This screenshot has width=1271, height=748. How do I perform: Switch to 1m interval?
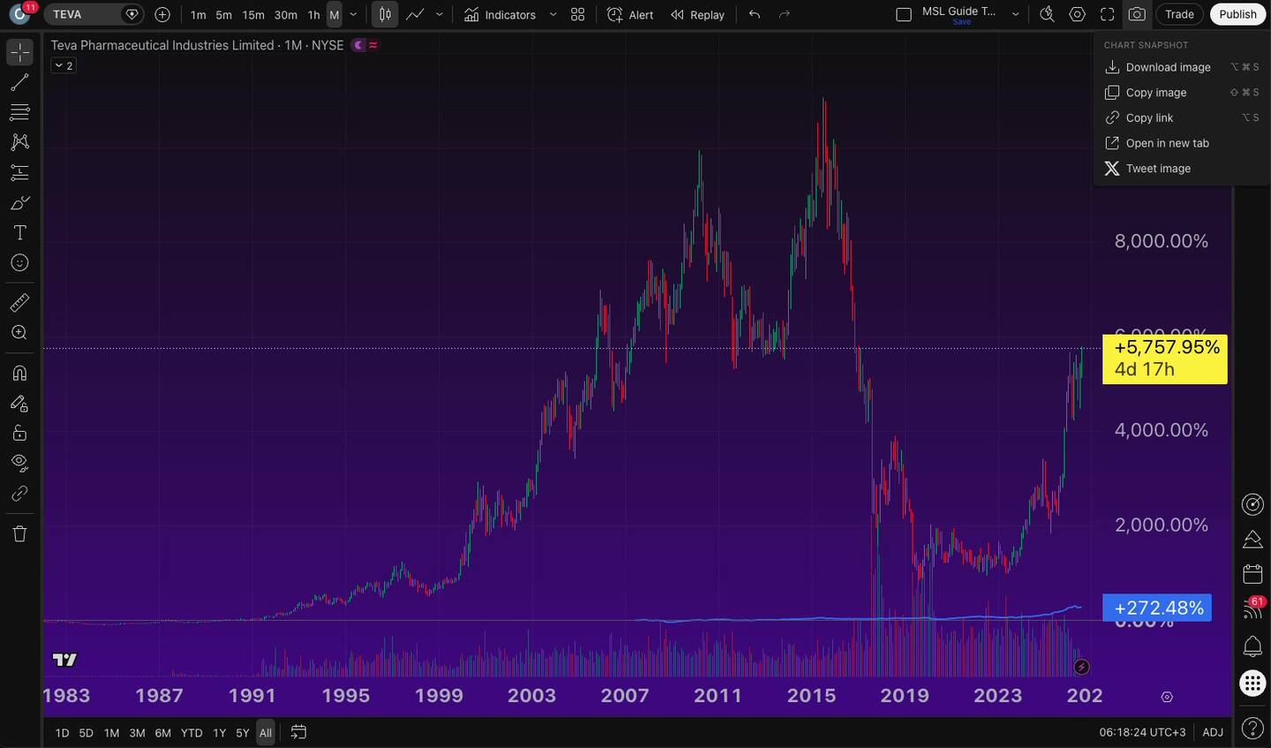tap(199, 14)
